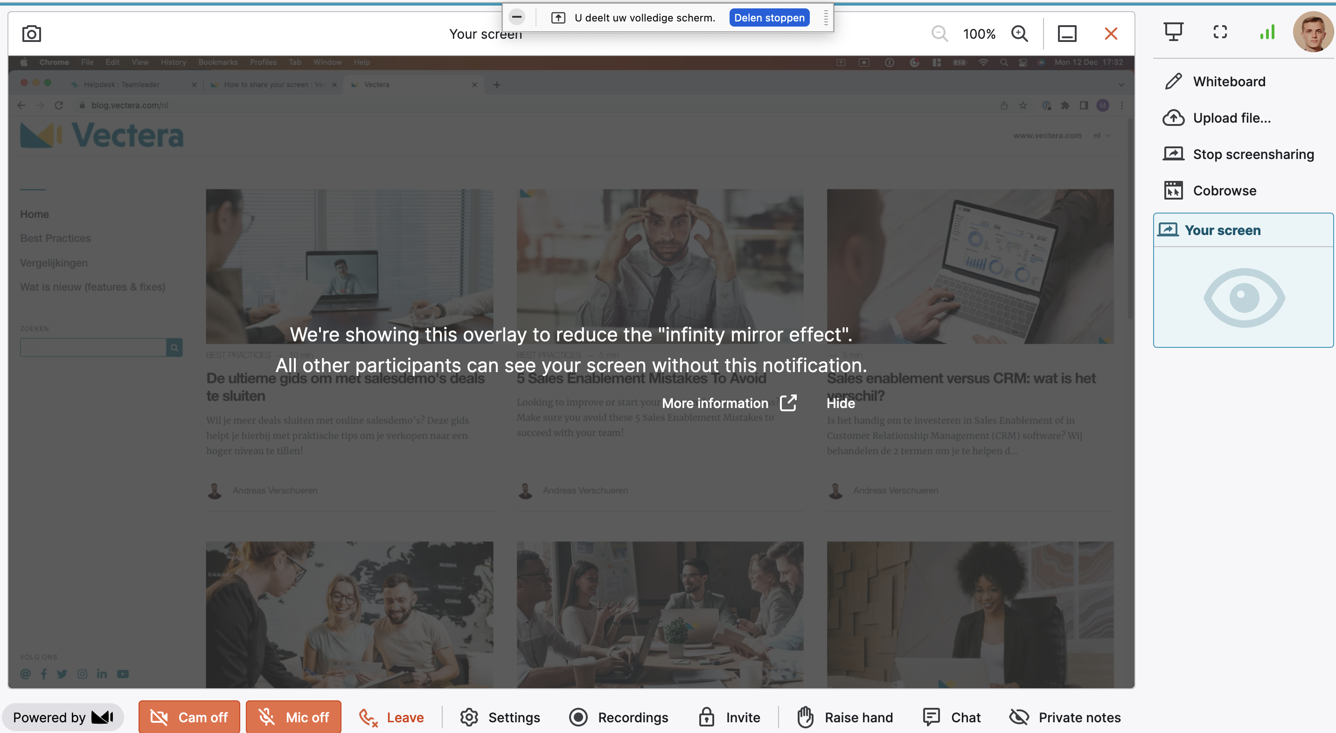
Task: Go to Best Practices in blog sidebar
Action: tap(55, 238)
